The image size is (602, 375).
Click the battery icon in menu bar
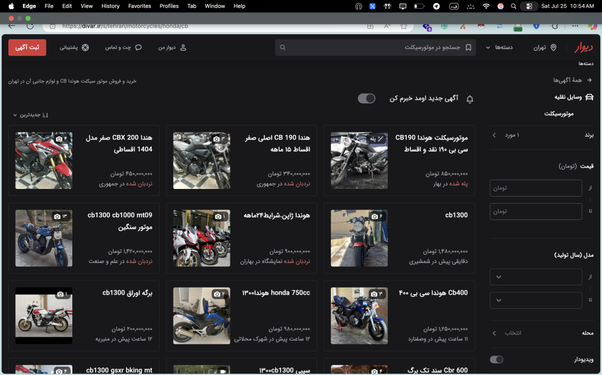point(419,6)
